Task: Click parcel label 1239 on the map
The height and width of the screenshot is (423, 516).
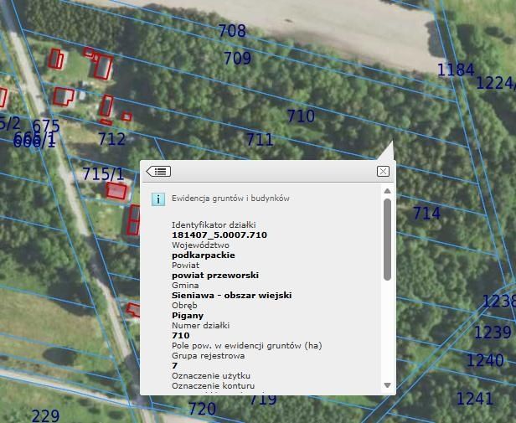Action: (493, 333)
